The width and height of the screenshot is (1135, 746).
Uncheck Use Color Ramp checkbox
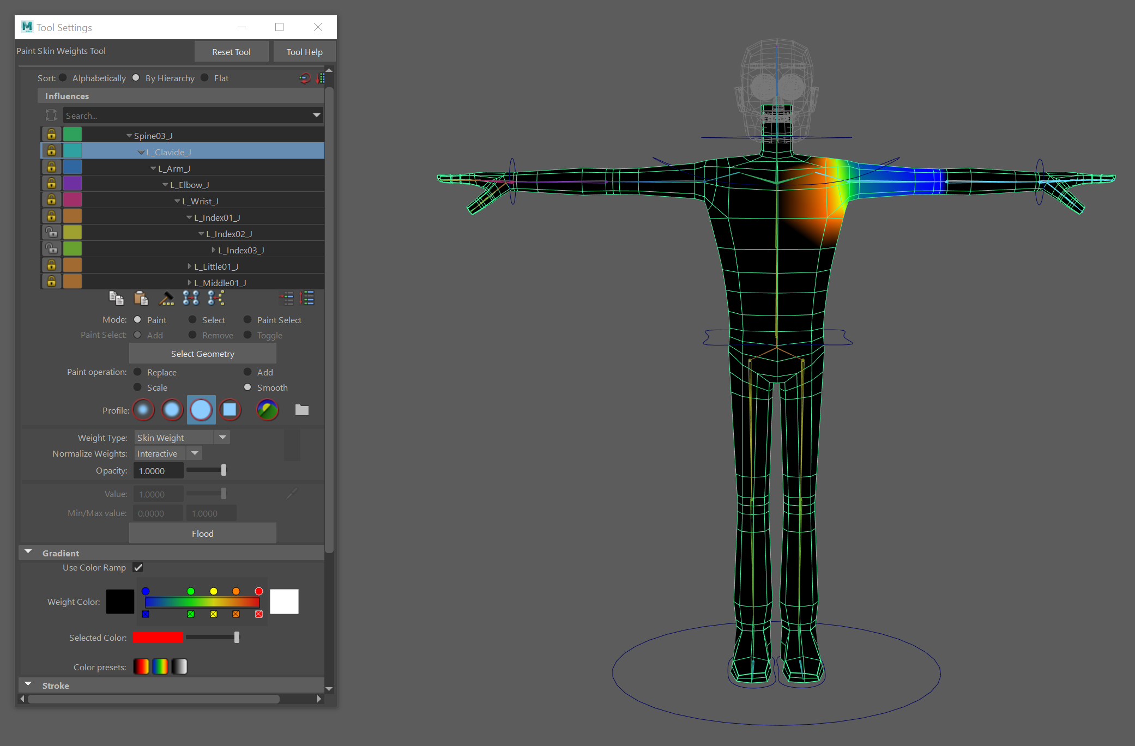pos(138,567)
